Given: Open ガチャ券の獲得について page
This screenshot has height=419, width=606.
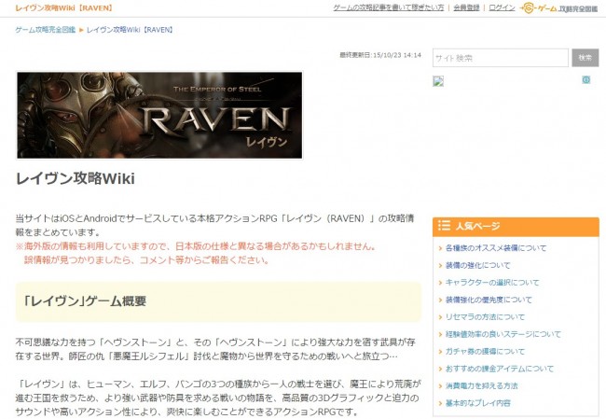Looking at the screenshot, I should click(485, 351).
